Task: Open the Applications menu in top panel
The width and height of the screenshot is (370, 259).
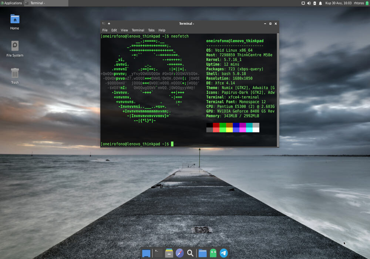Action: tap(11, 3)
